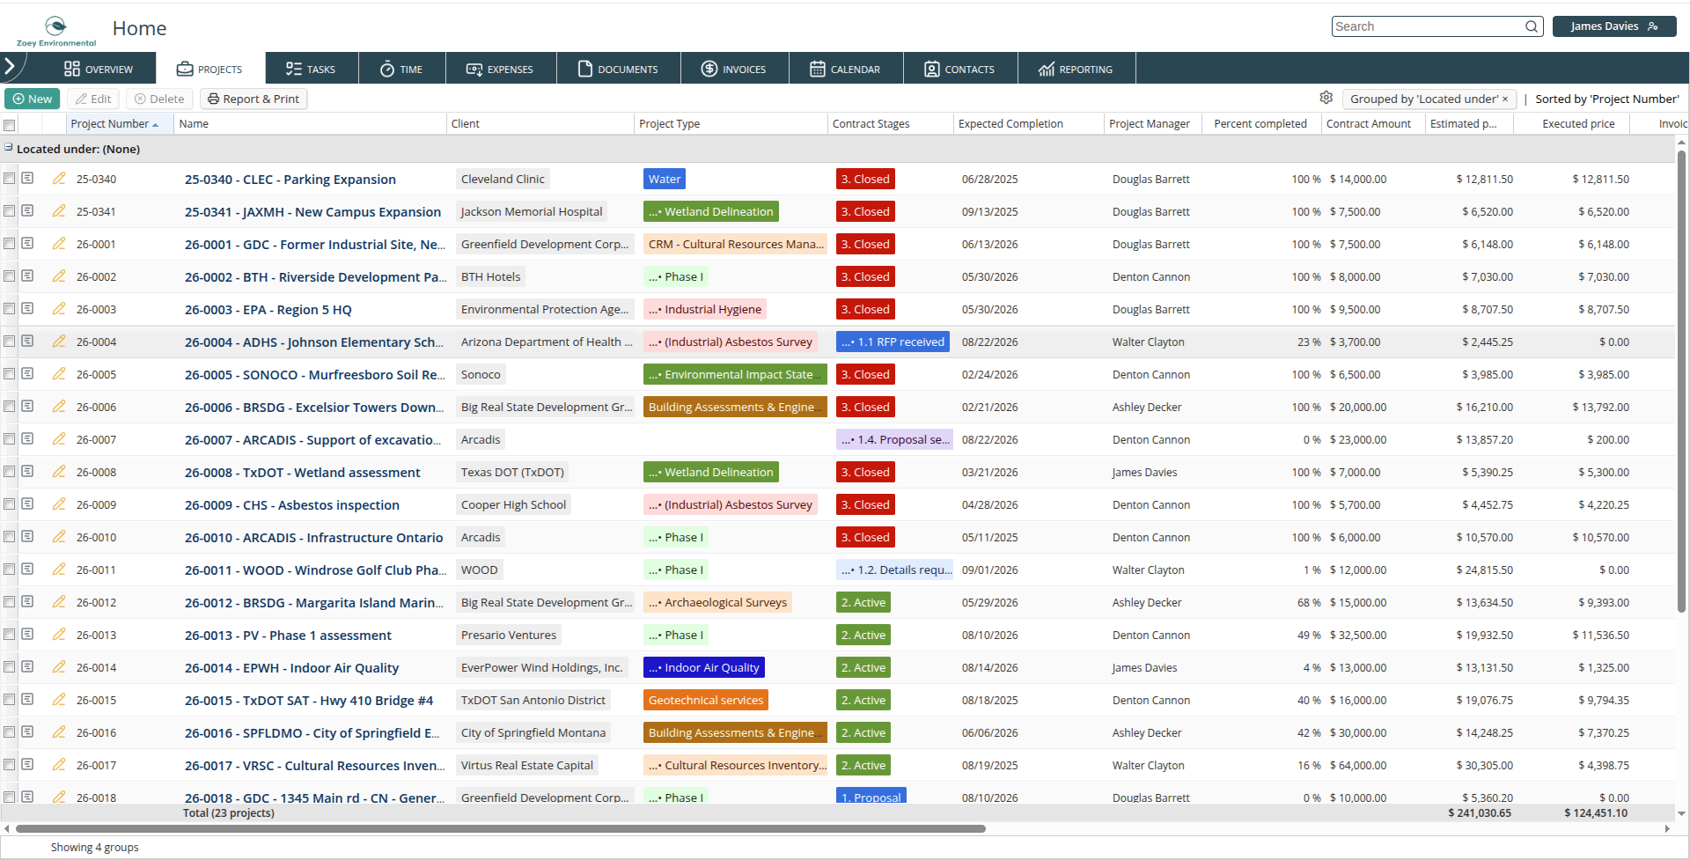The image size is (1690, 860).
Task: Open details icon for row 26-0010
Action: tap(28, 537)
